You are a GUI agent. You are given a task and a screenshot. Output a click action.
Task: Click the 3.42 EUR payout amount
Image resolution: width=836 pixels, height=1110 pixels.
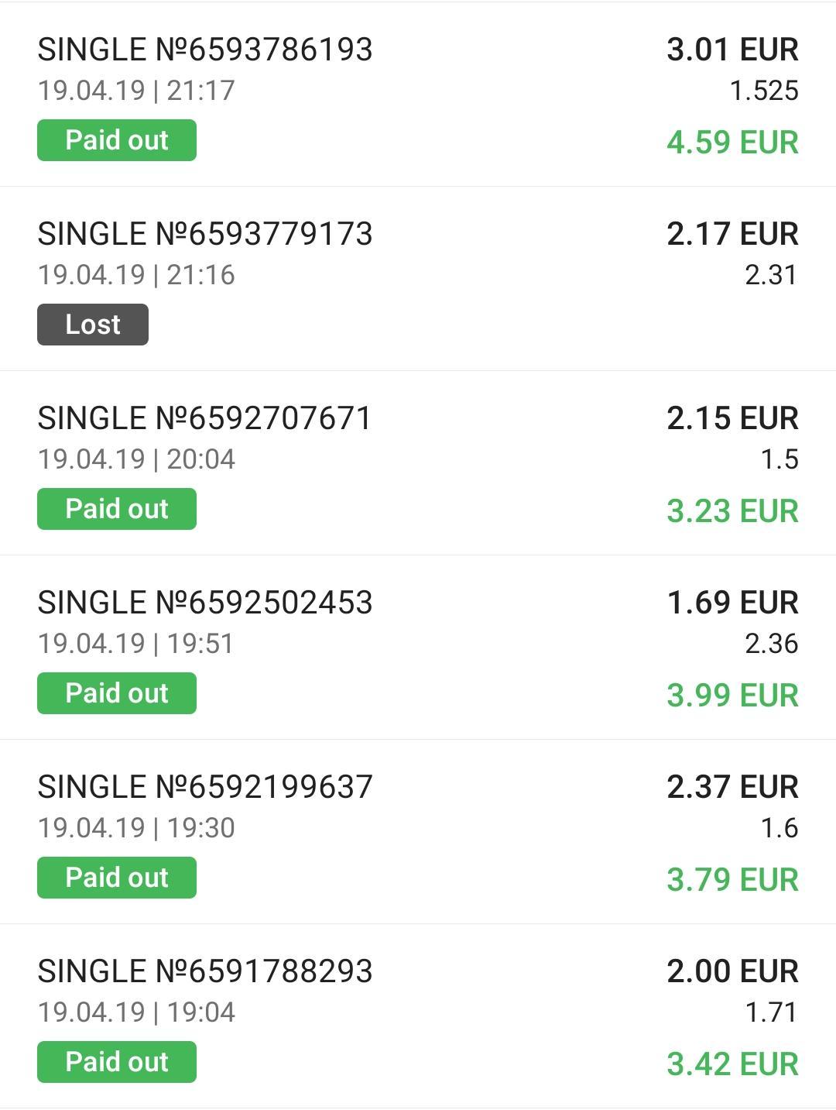click(x=732, y=1064)
